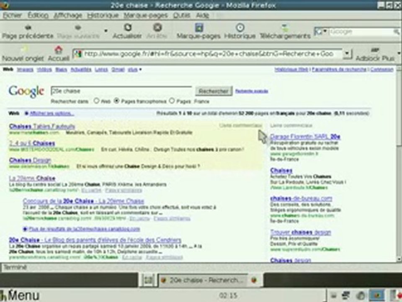Open Recherche avancée link
Screen dimensions: 402x302
(252, 91)
